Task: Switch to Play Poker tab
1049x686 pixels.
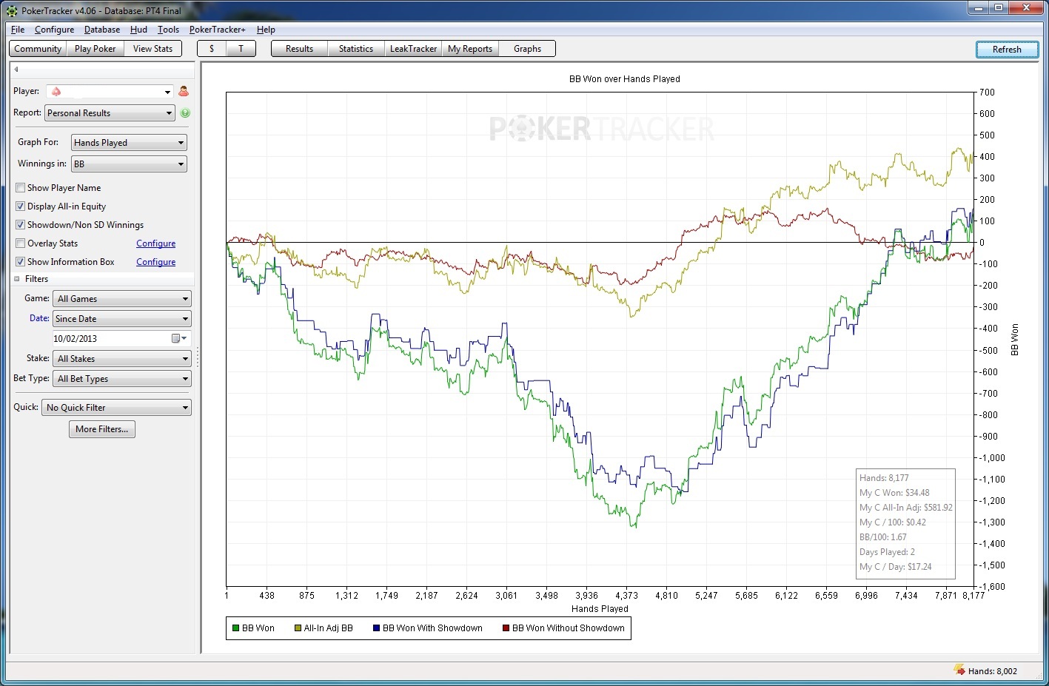Action: pyautogui.click(x=95, y=49)
